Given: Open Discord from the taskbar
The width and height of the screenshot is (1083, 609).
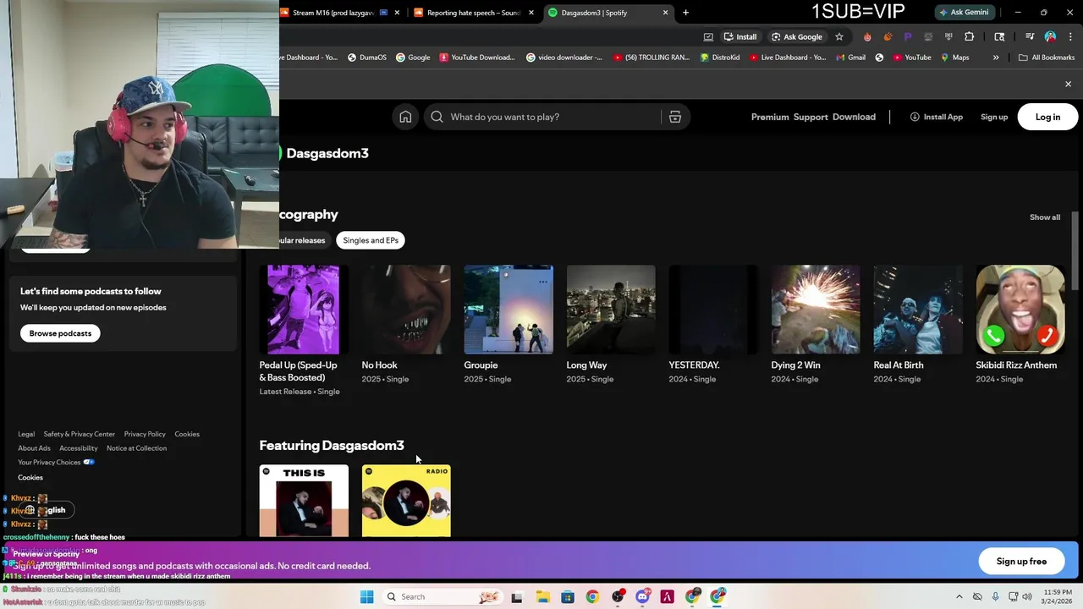Looking at the screenshot, I should 642,596.
